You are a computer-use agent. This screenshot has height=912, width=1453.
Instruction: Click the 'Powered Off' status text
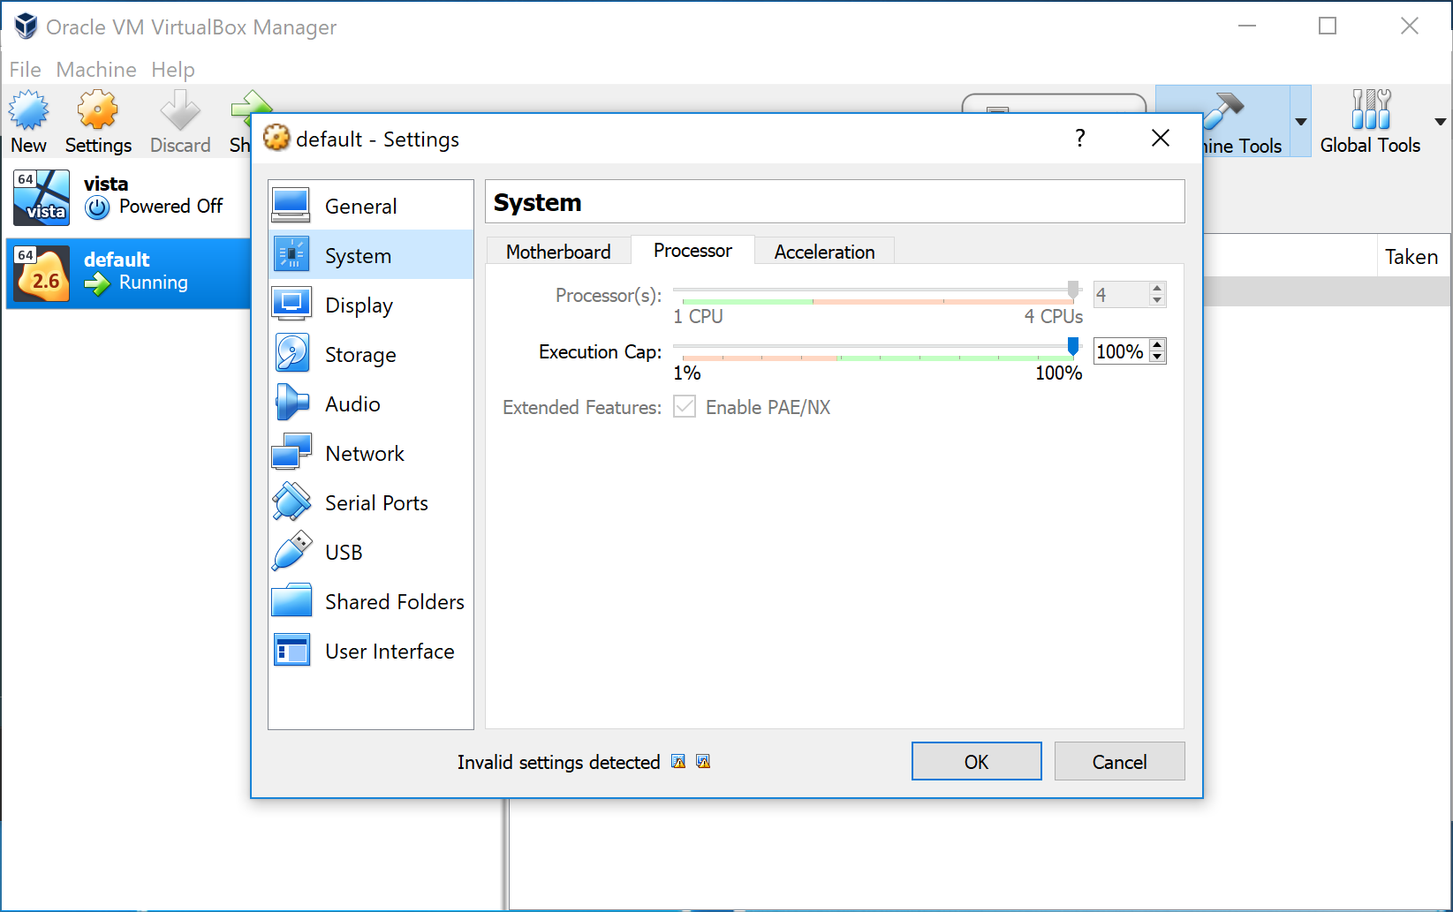tap(171, 206)
